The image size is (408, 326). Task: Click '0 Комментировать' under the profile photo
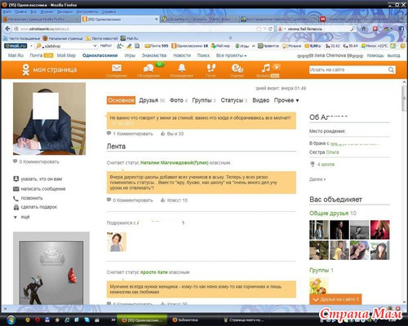tap(36, 161)
